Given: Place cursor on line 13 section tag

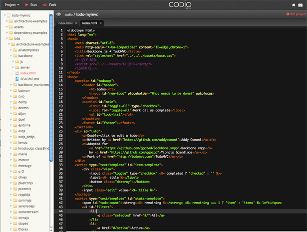Looking at the screenshot, I should point(94,81).
